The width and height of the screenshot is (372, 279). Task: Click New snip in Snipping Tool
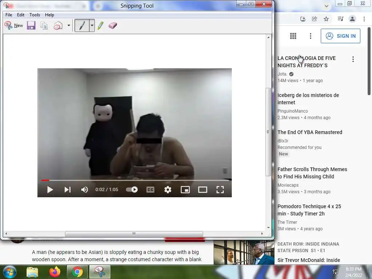[x=13, y=25]
